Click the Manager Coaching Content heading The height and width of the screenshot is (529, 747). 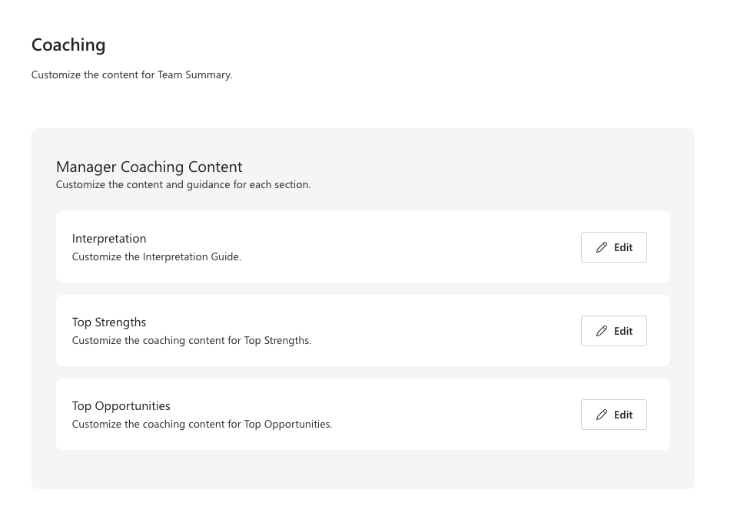point(149,167)
